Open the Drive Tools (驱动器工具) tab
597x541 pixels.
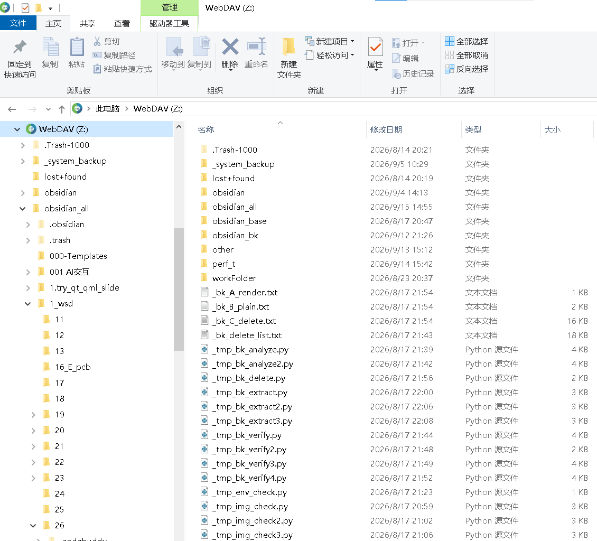tap(170, 24)
